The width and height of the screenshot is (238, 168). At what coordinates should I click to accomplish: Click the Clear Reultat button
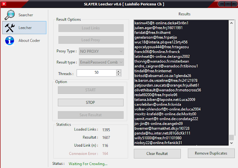157,154
